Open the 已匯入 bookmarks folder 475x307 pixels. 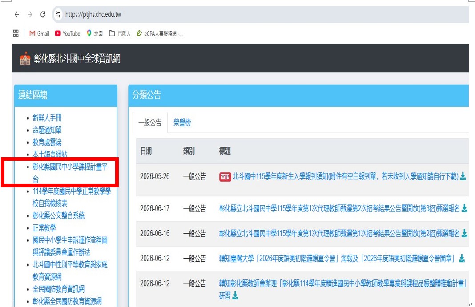click(x=120, y=34)
